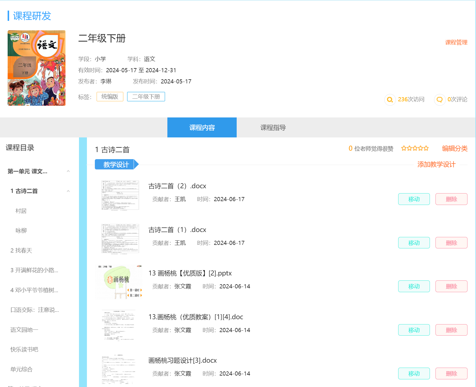Open file title 古诗二首（1）.docx
This screenshot has height=387, width=476.
tap(177, 230)
